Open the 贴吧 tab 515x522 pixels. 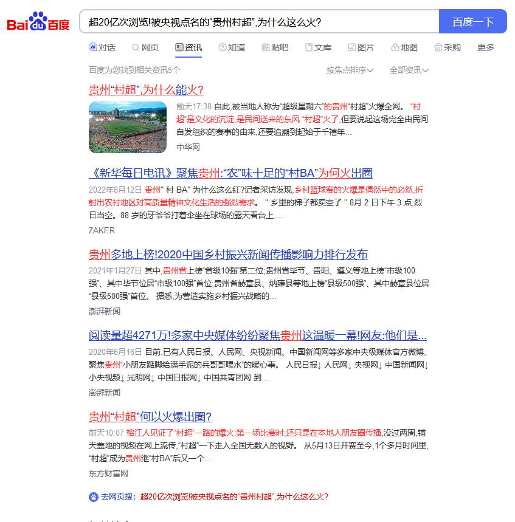(275, 47)
